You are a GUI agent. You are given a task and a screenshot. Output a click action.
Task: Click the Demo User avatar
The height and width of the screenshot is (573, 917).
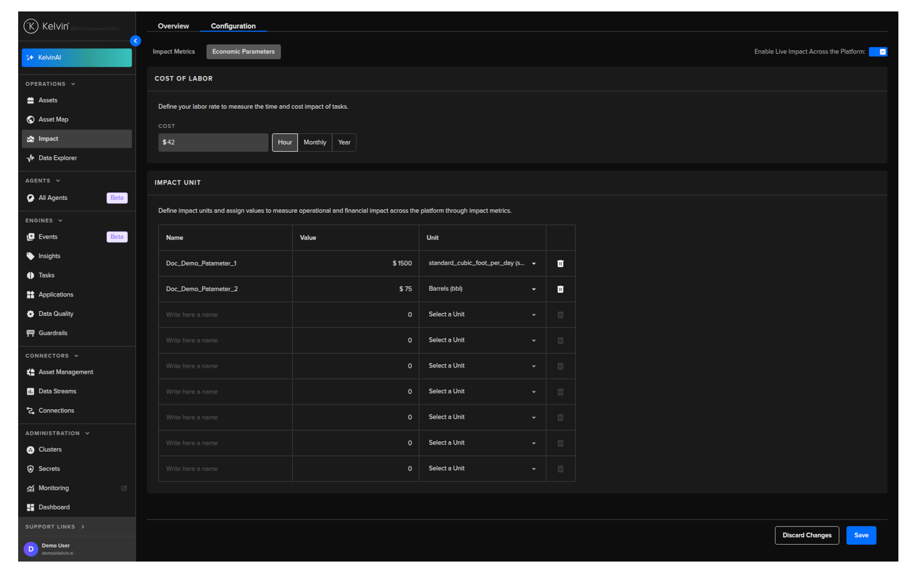tap(31, 549)
